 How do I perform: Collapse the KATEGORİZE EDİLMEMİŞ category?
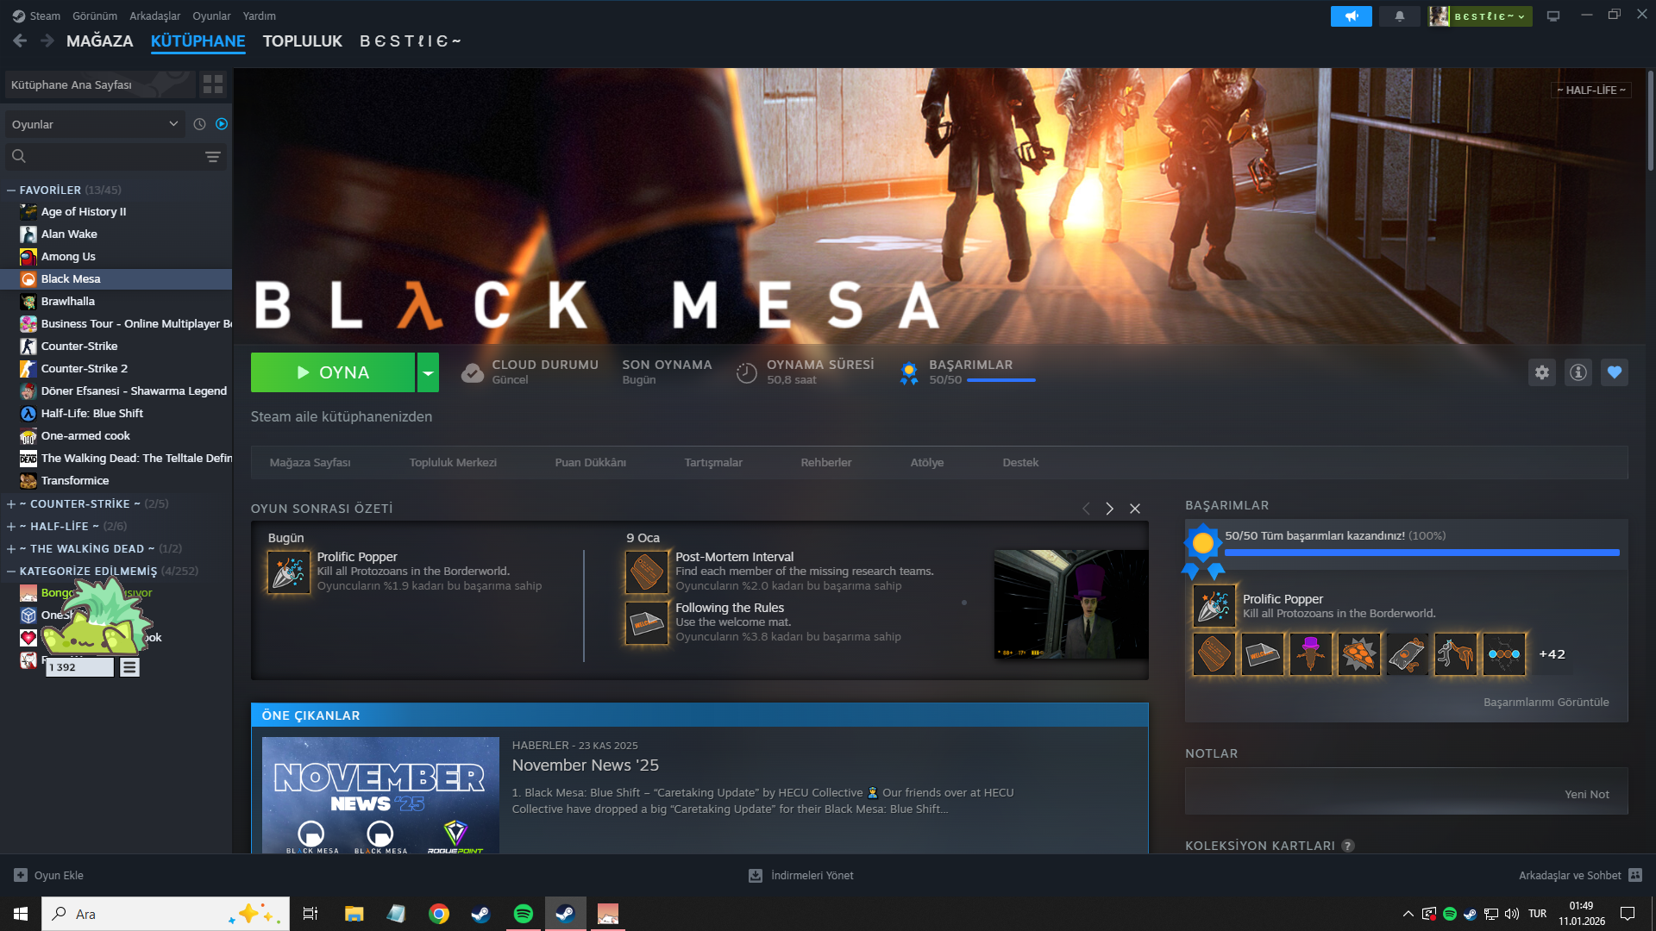pyautogui.click(x=11, y=572)
